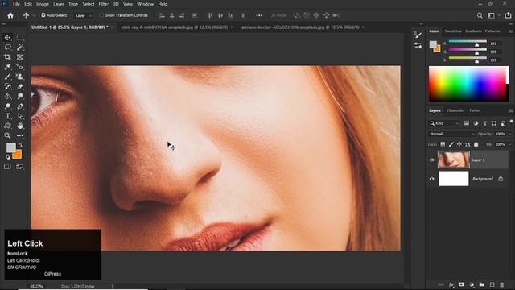Screen dimensions: 515x290
Task: Select the Hand tool
Action: click(20, 126)
